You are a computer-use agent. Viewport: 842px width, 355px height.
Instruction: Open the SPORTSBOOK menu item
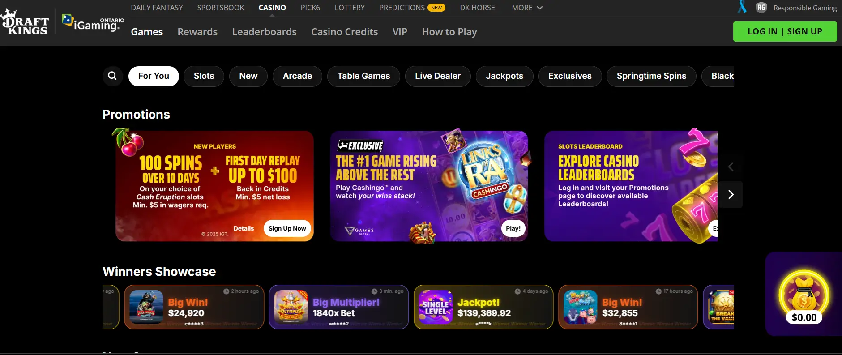[x=221, y=8]
